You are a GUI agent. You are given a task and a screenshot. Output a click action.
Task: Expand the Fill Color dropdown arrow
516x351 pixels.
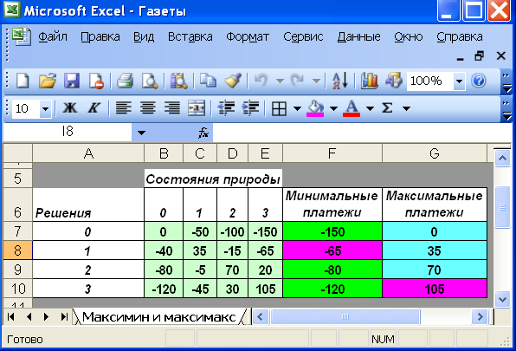[333, 108]
